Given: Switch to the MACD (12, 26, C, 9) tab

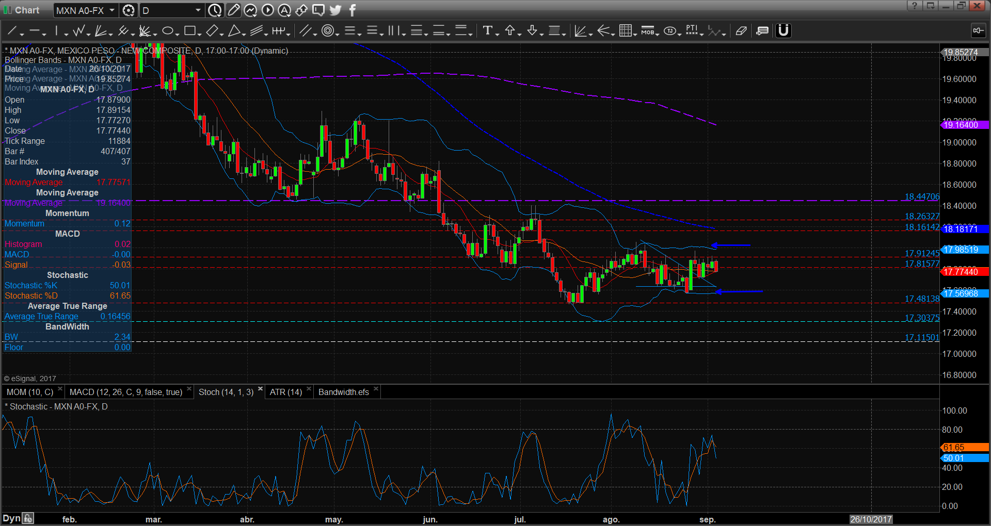Looking at the screenshot, I should click(x=126, y=392).
